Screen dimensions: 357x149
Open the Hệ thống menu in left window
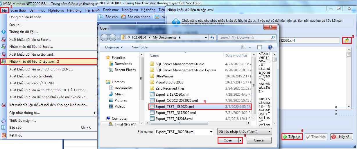pos(74,10)
